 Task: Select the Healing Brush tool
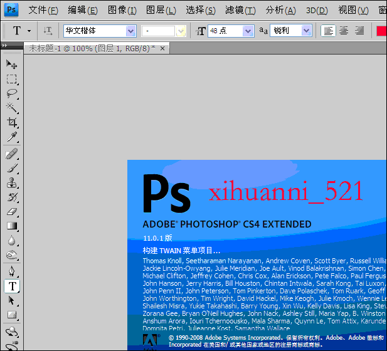pyautogui.click(x=11, y=154)
